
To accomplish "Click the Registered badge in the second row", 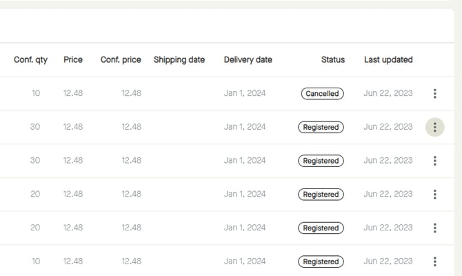I will pyautogui.click(x=321, y=127).
